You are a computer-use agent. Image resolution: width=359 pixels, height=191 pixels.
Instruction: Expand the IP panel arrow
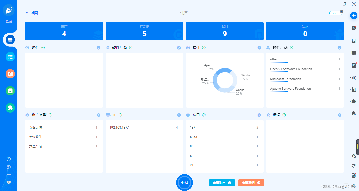[179, 115]
